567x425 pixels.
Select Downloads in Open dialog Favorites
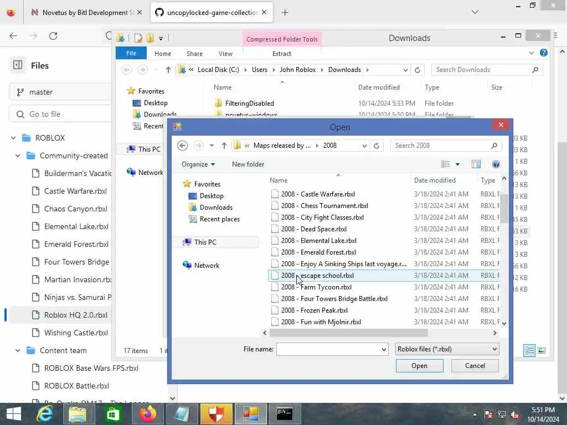216,208
